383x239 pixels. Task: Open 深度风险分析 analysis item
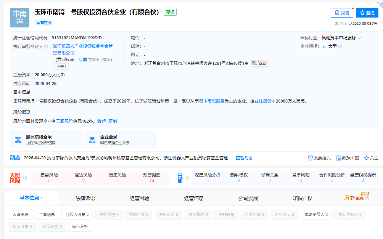[208, 178]
